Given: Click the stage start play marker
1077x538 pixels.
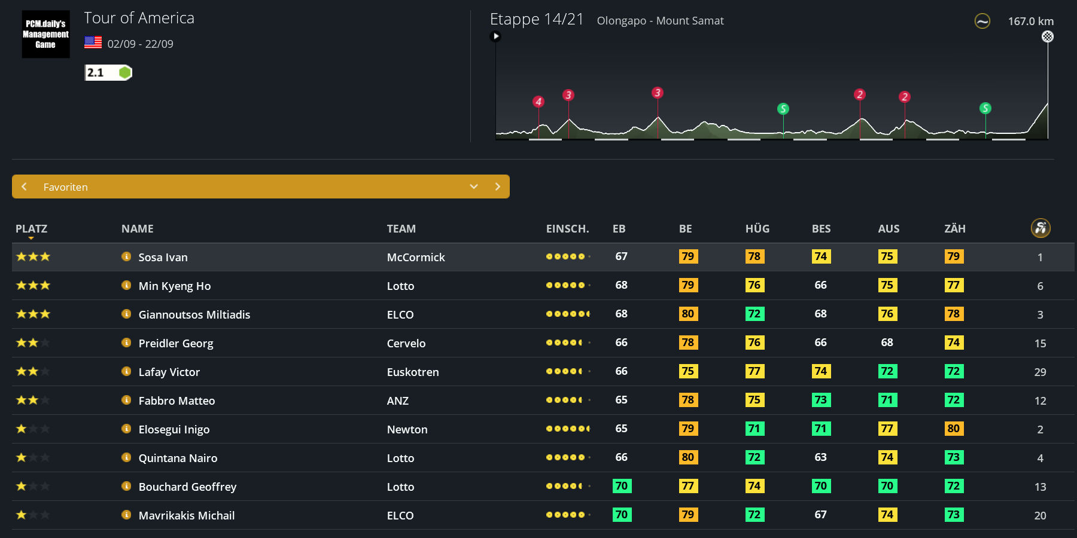Looking at the screenshot, I should [495, 36].
